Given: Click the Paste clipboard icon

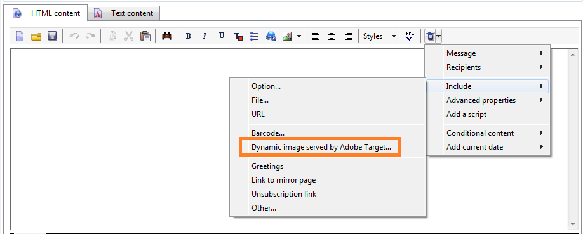Looking at the screenshot, I should coord(145,36).
